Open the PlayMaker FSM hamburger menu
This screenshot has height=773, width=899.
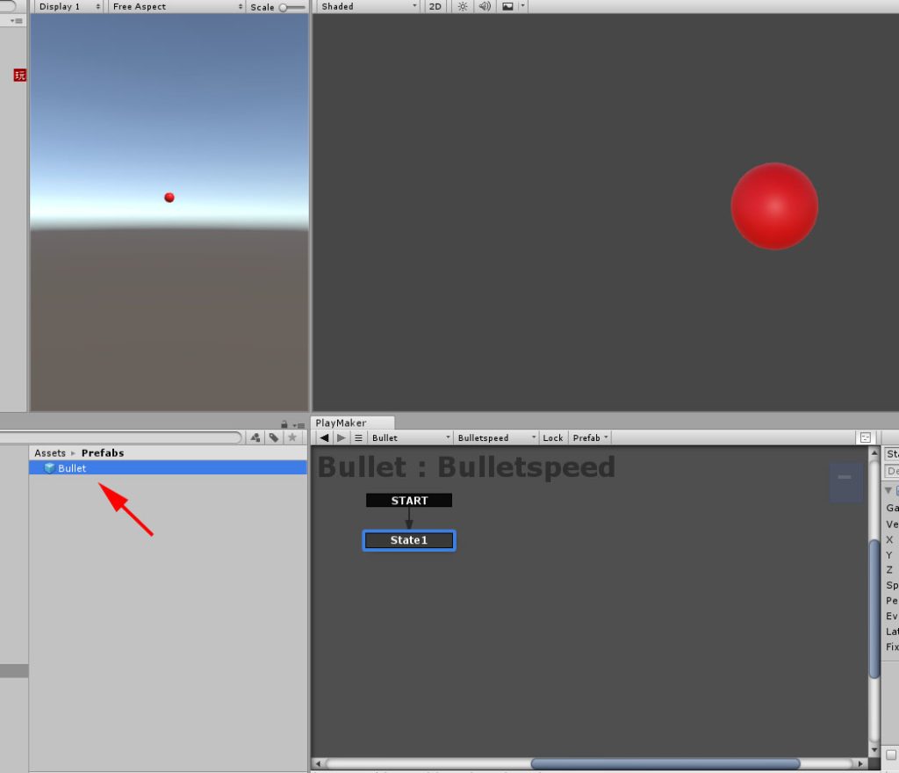click(x=358, y=437)
